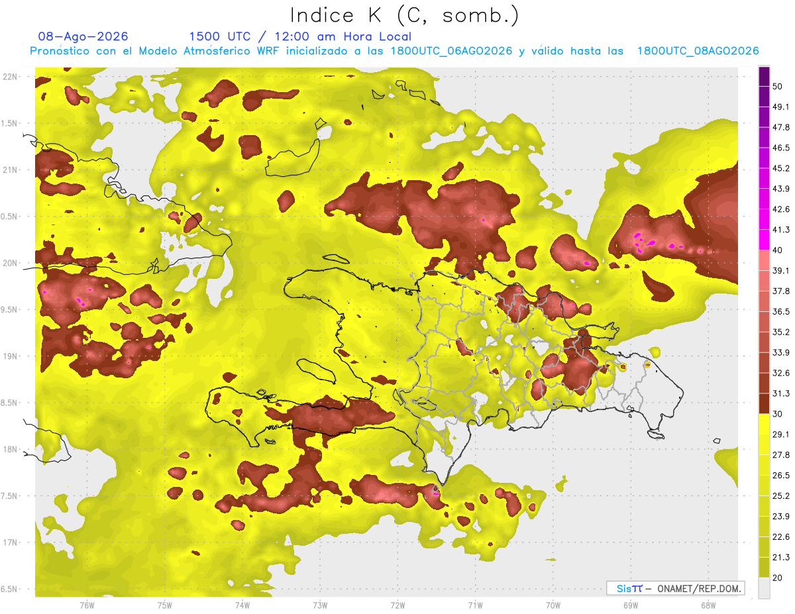This screenshot has width=795, height=614.
Task: Click the '72W' longitude label
Action: (397, 605)
